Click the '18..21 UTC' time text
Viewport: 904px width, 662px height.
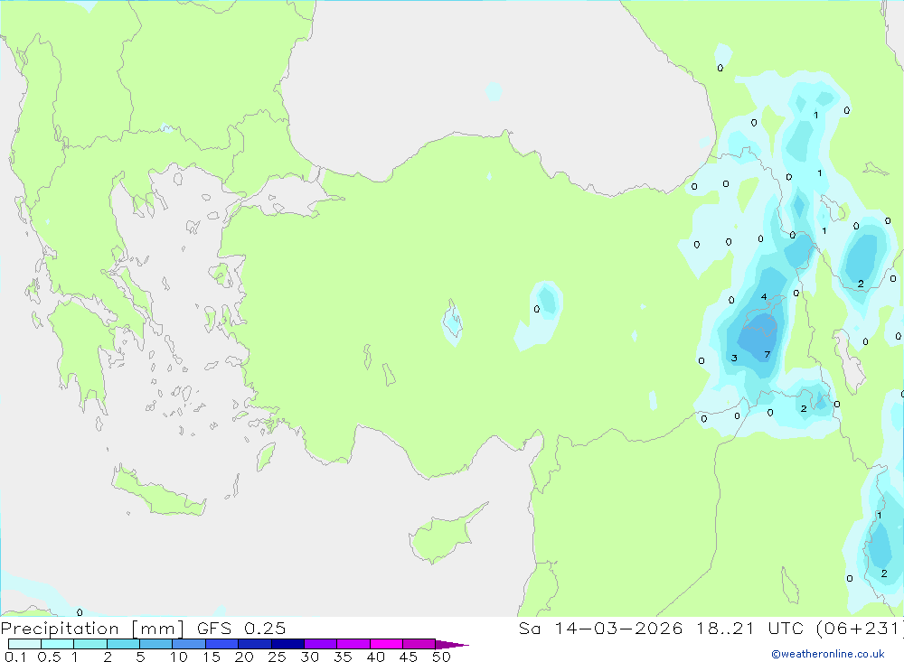pos(751,628)
